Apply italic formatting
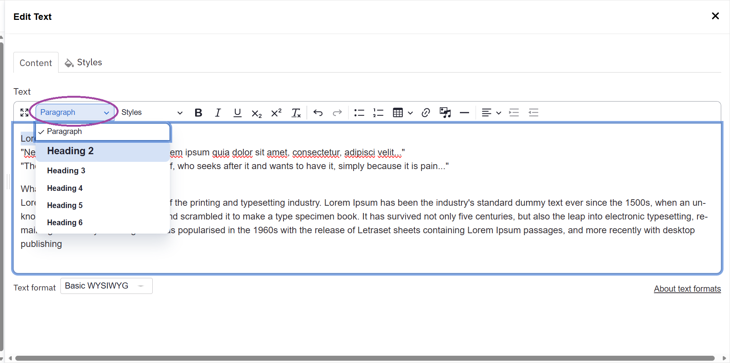The height and width of the screenshot is (363, 730). (217, 113)
